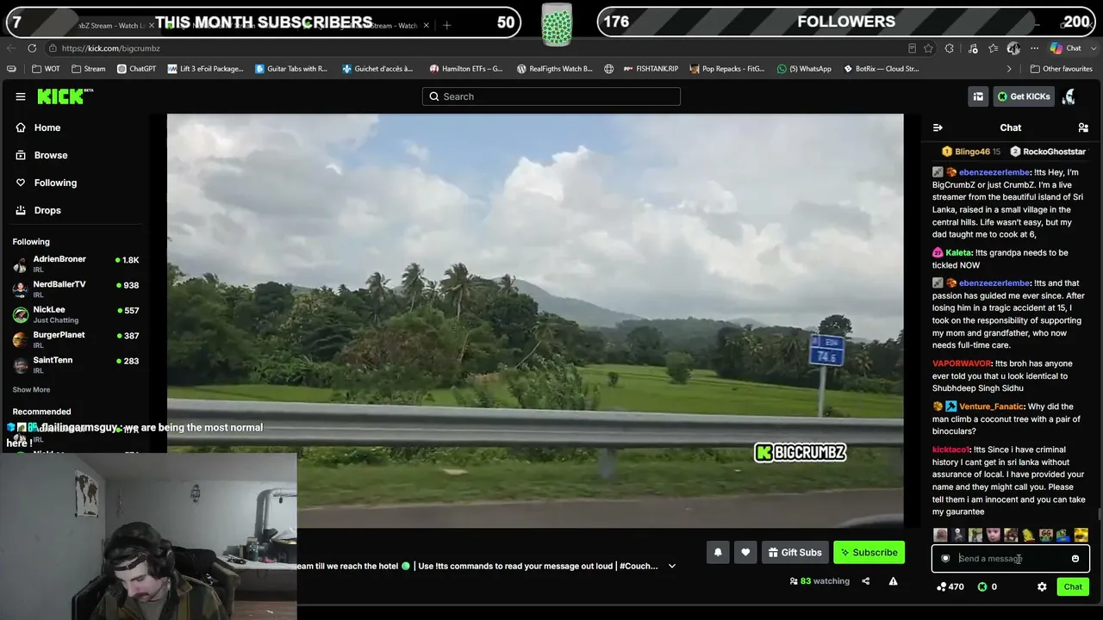Image resolution: width=1103 pixels, height=620 pixels.
Task: Click the browser reload icon
Action: point(32,48)
